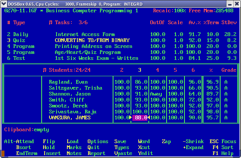Choose the EndTerm command
This screenshot has width=241, height=158.
coord(26,154)
